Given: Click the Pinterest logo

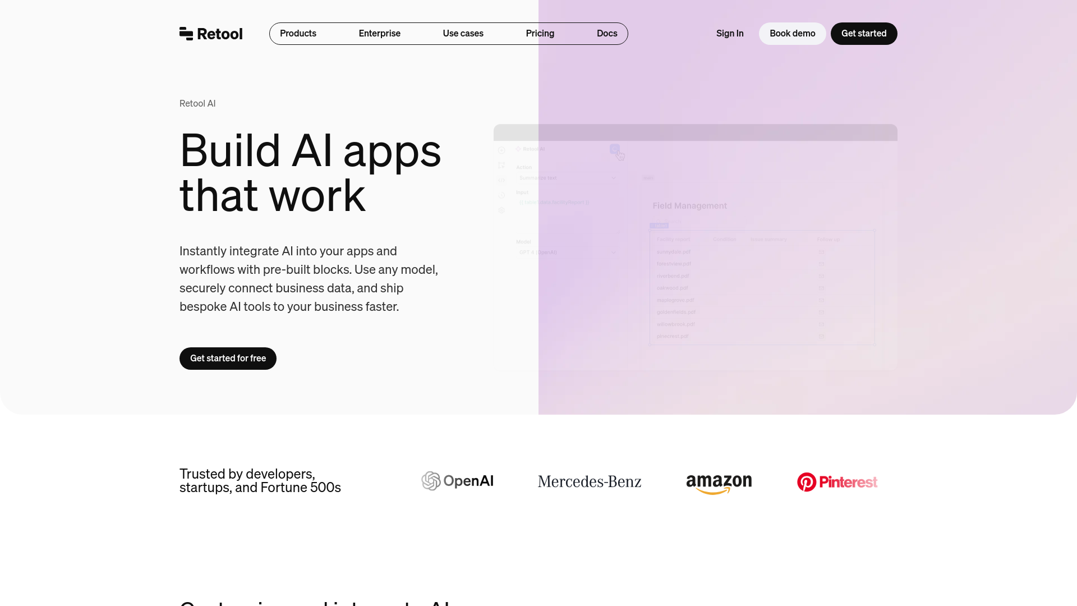Looking at the screenshot, I should click(x=837, y=482).
